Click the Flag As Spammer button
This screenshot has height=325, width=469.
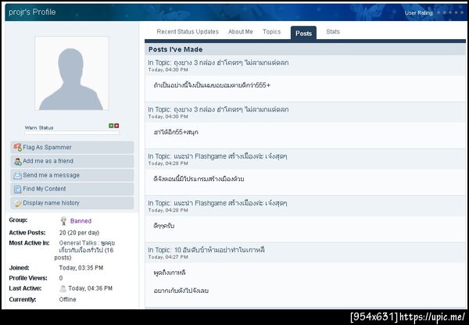pos(72,148)
